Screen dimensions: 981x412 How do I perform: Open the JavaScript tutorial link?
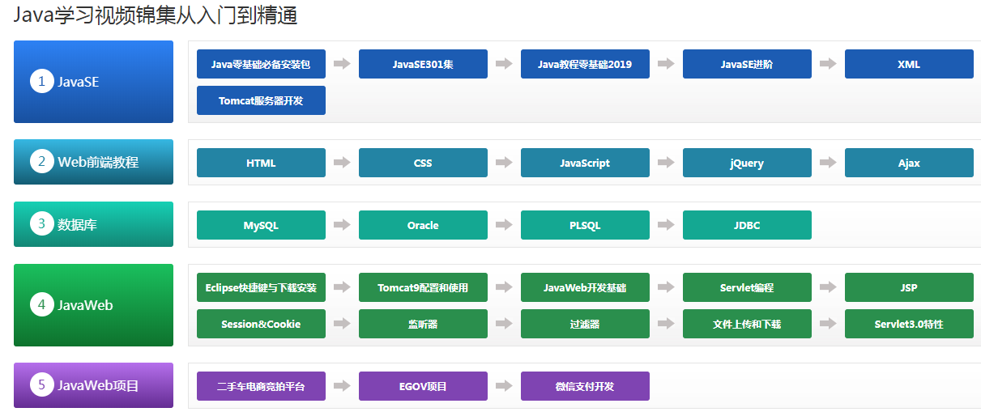pos(585,163)
